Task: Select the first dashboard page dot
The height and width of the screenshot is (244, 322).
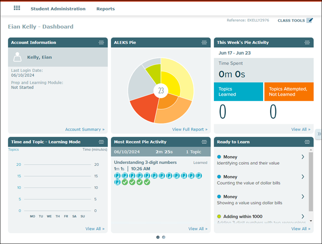Action: pos(158,237)
